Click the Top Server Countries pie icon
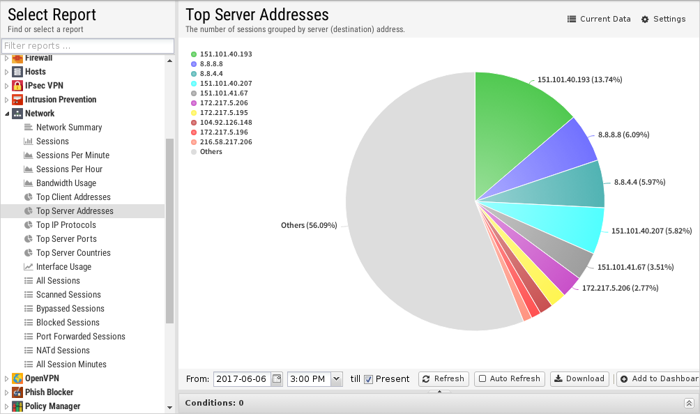The height and width of the screenshot is (414, 700). click(28, 253)
